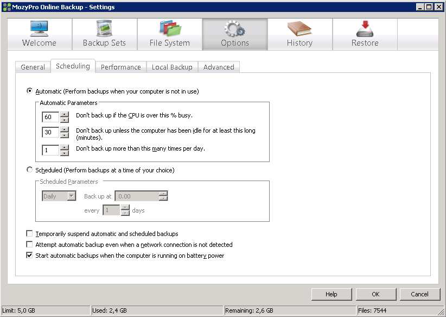Click the Automatic Parameters group label
Image resolution: width=446 pixels, height=317 pixels.
tap(68, 103)
